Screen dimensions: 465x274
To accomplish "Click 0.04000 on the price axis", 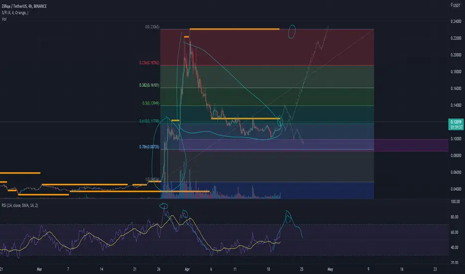I will pyautogui.click(x=456, y=189).
